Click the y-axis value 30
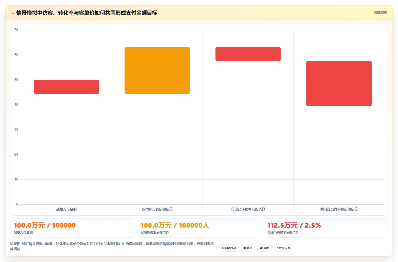398x262 pixels. pos(16,130)
